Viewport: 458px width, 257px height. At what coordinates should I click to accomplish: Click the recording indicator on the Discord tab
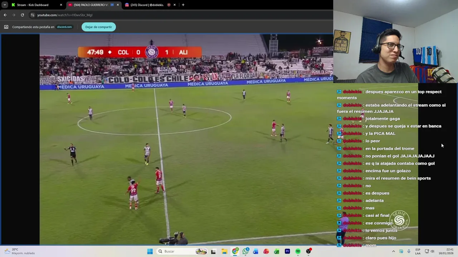click(169, 5)
